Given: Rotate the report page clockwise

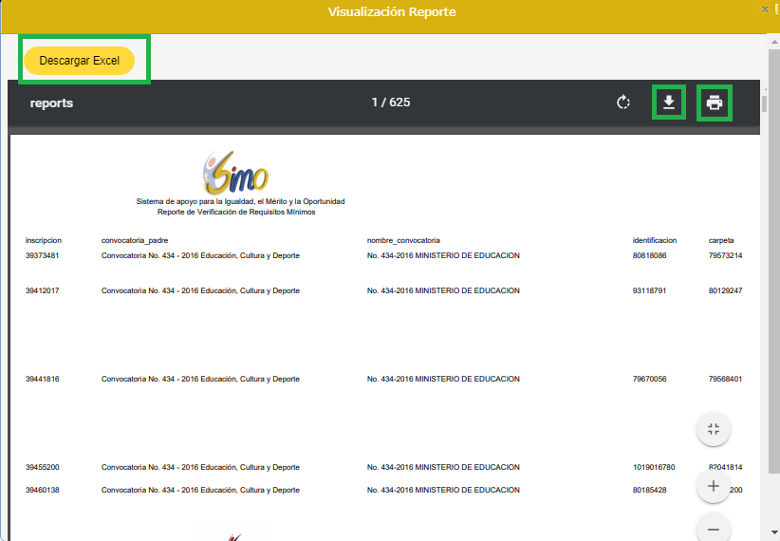Looking at the screenshot, I should click(623, 103).
